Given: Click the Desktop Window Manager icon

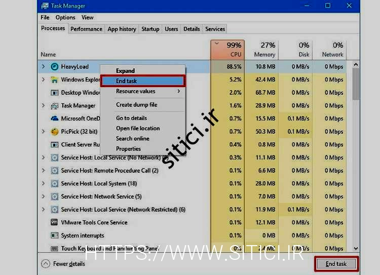Looking at the screenshot, I should point(55,93).
